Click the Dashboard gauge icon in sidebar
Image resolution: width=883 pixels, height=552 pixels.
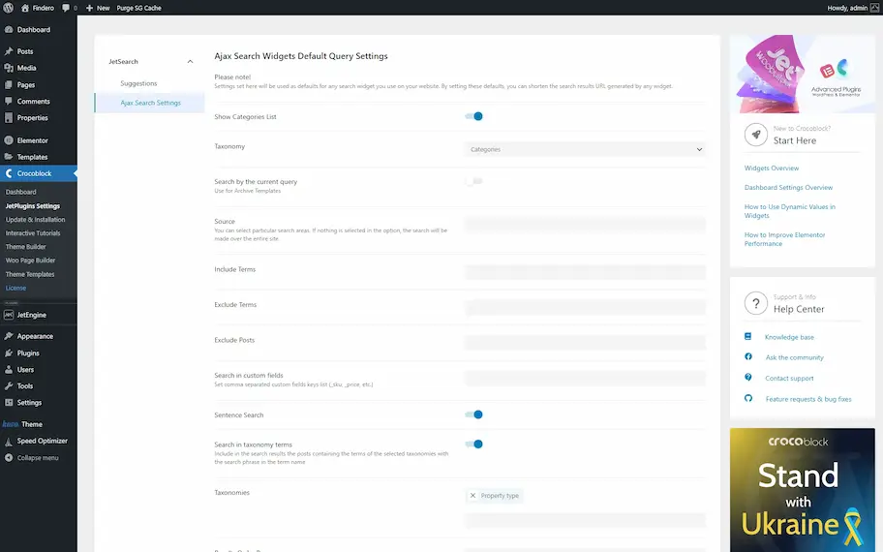pyautogui.click(x=9, y=29)
